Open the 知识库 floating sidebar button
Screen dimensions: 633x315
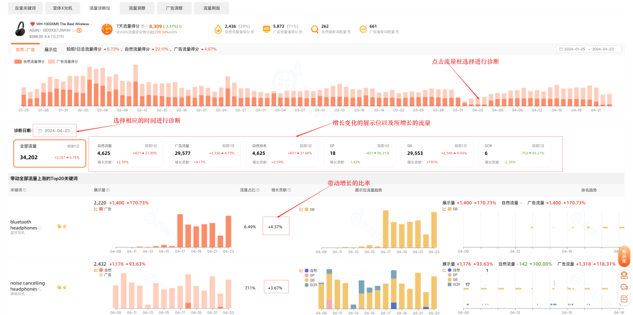pyautogui.click(x=624, y=256)
